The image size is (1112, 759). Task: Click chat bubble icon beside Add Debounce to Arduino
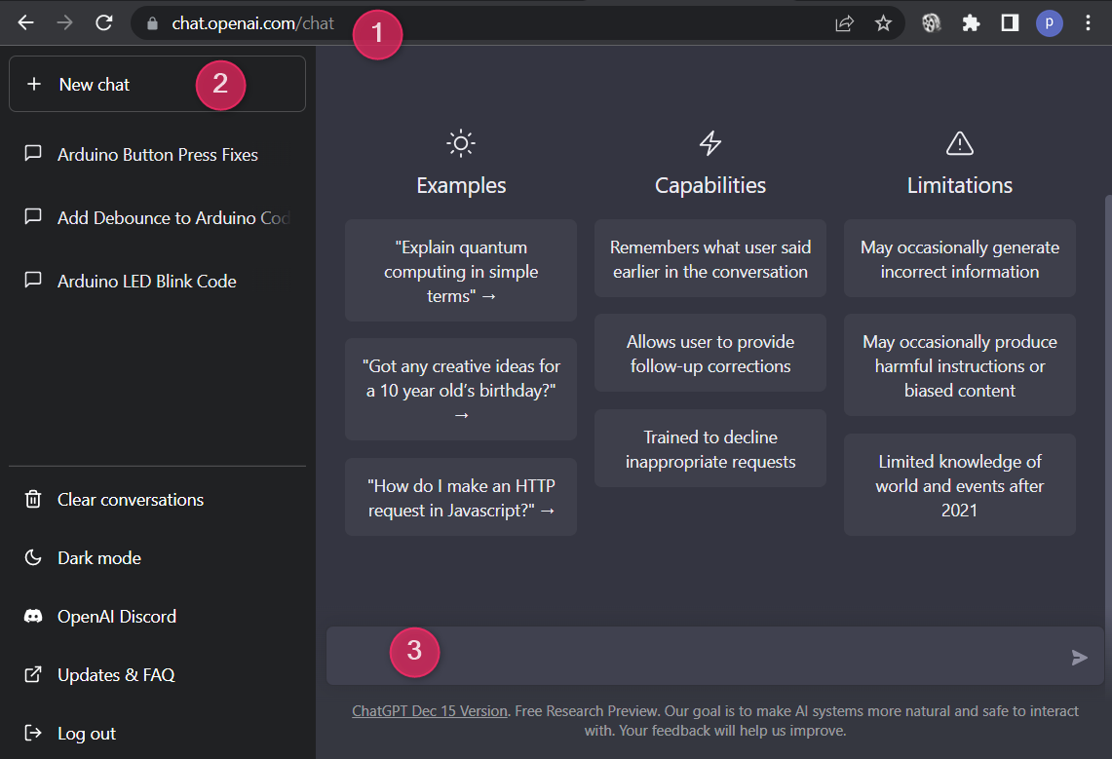point(32,216)
